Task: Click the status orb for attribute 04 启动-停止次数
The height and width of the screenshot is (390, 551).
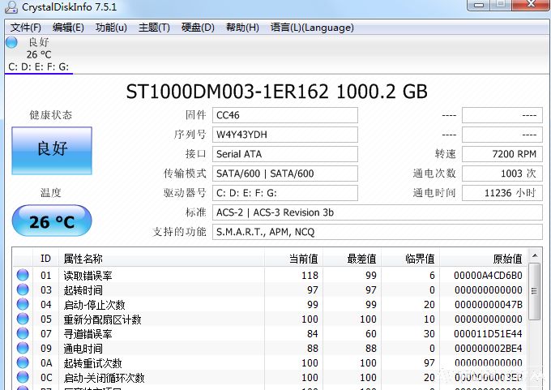Action: coord(23,305)
